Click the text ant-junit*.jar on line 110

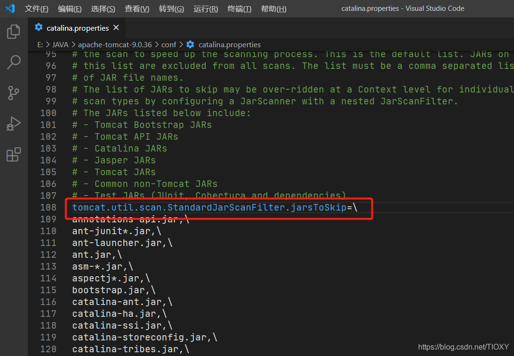click(111, 231)
